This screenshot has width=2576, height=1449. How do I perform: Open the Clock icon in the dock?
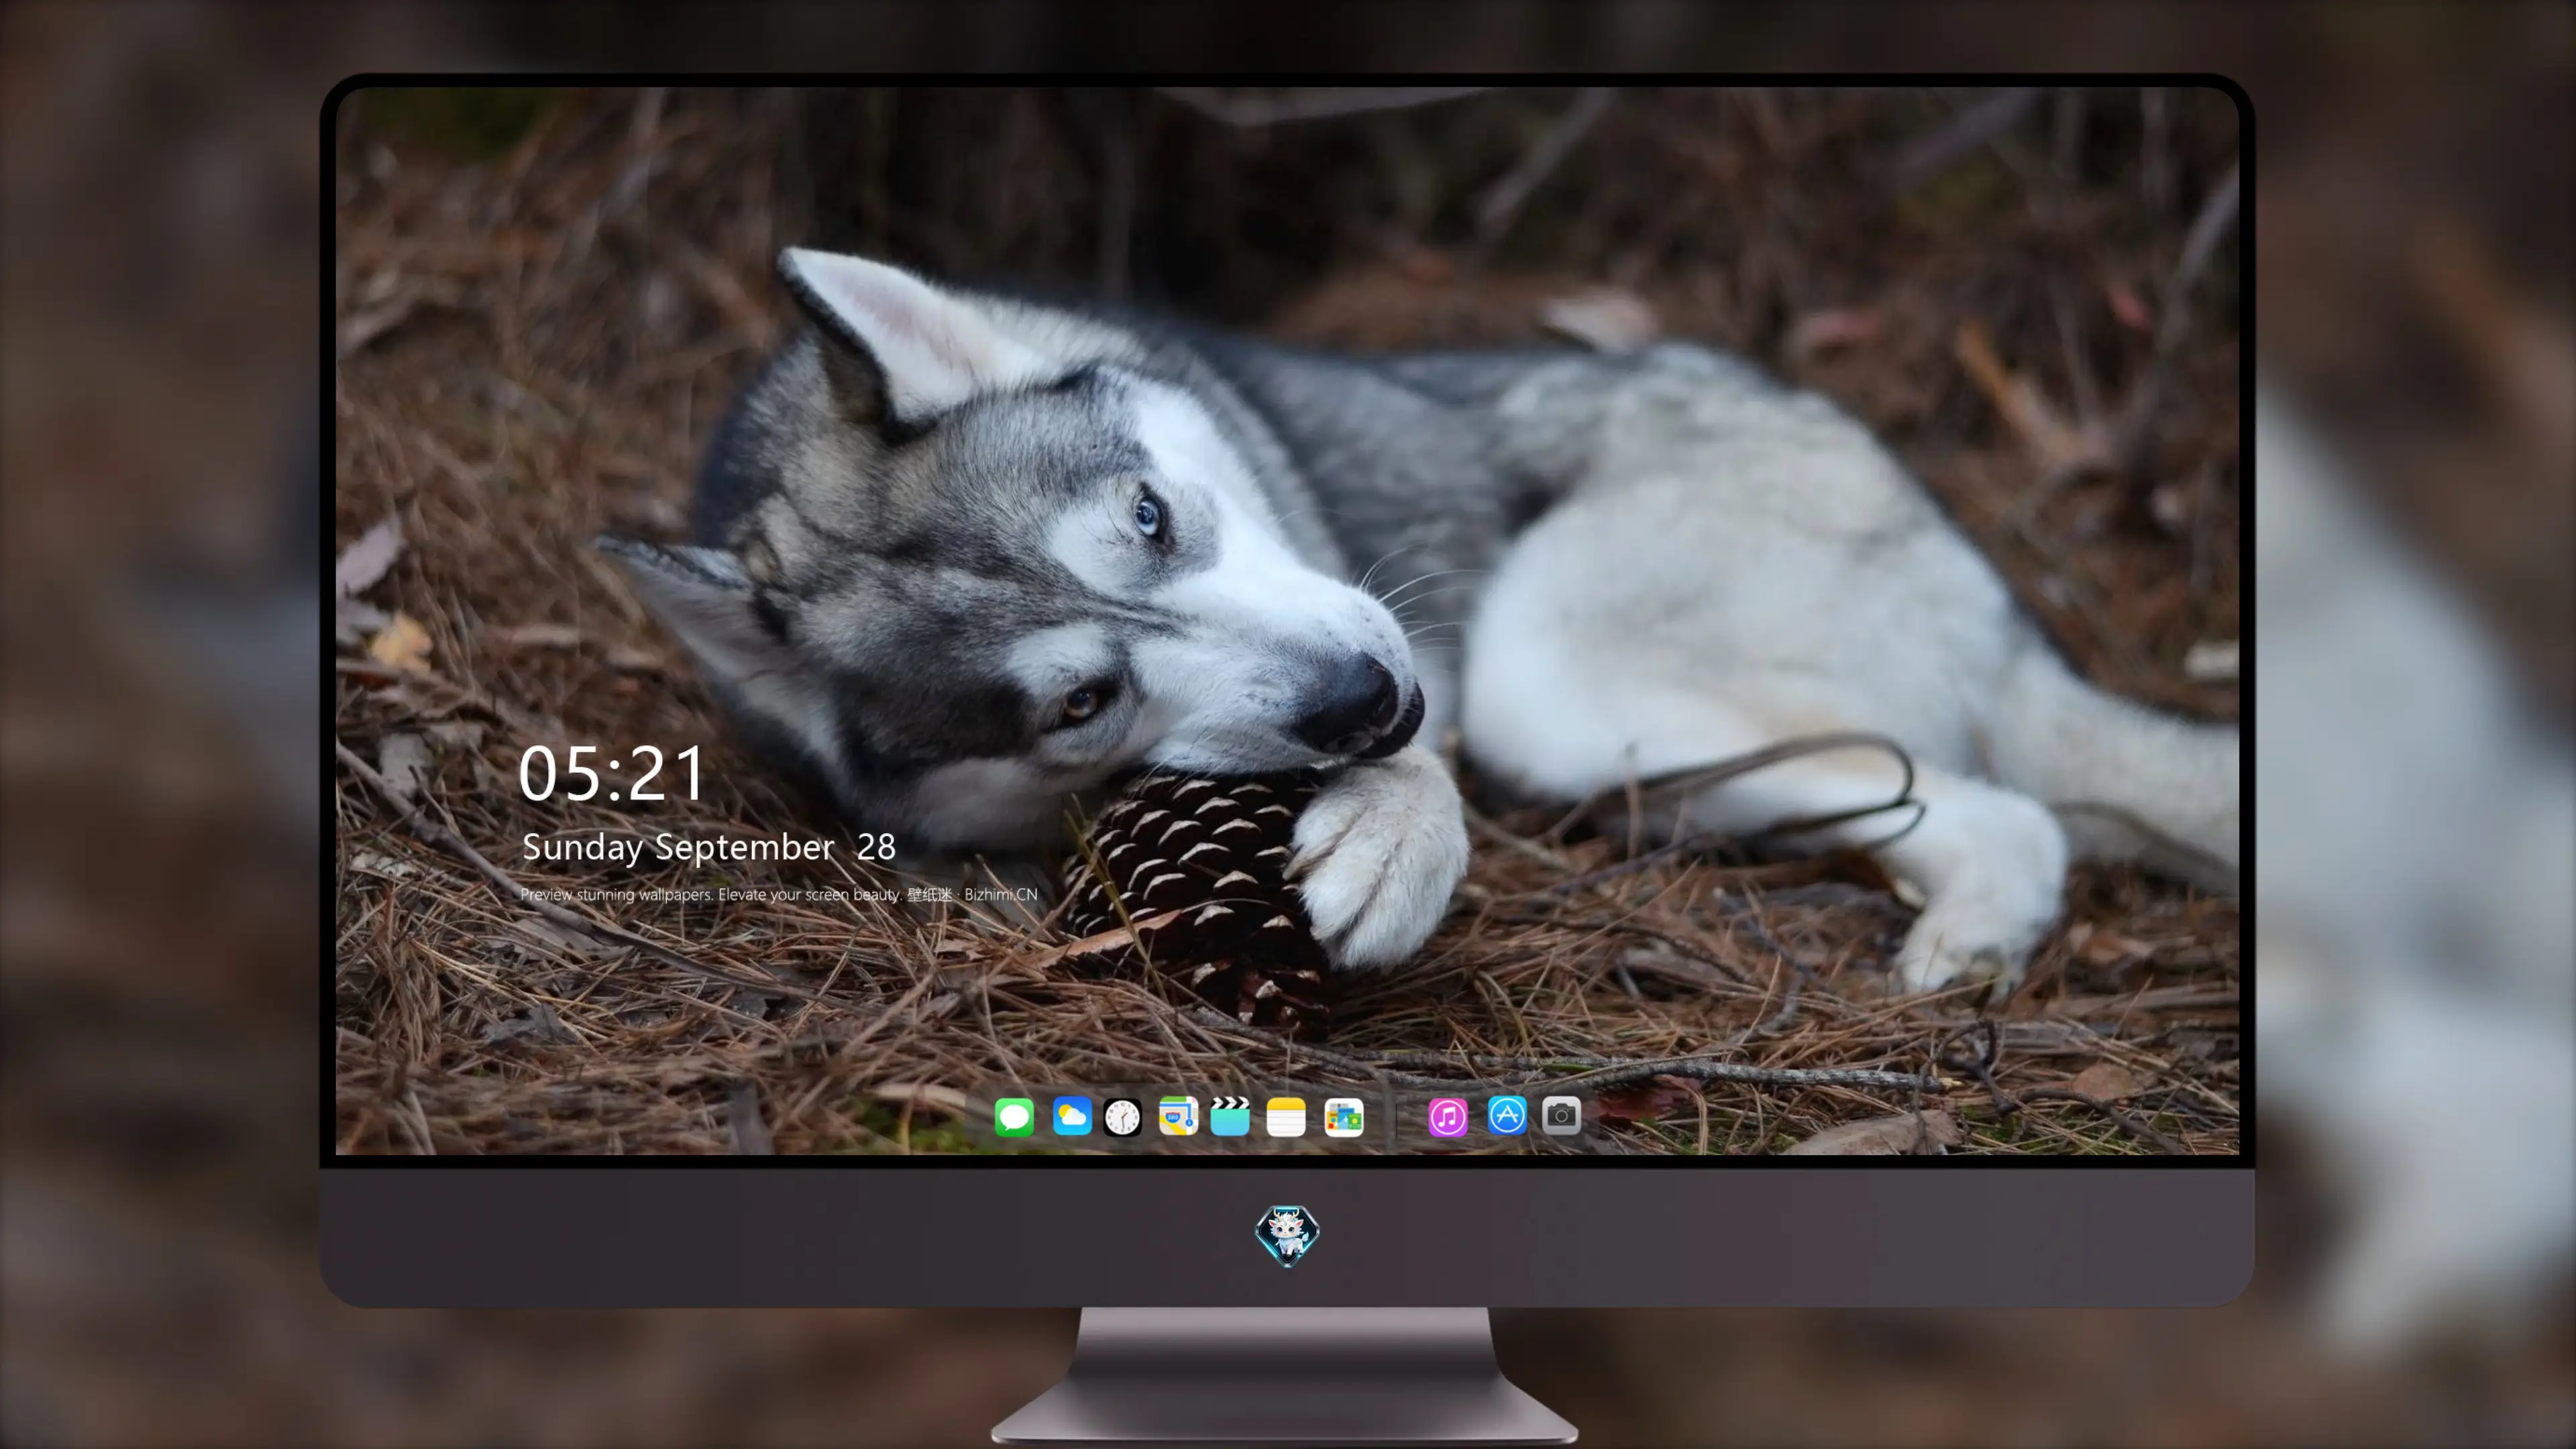[1122, 1117]
